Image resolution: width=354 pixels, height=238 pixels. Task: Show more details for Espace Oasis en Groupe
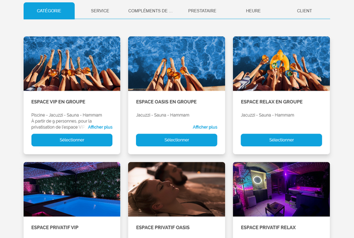(x=205, y=127)
